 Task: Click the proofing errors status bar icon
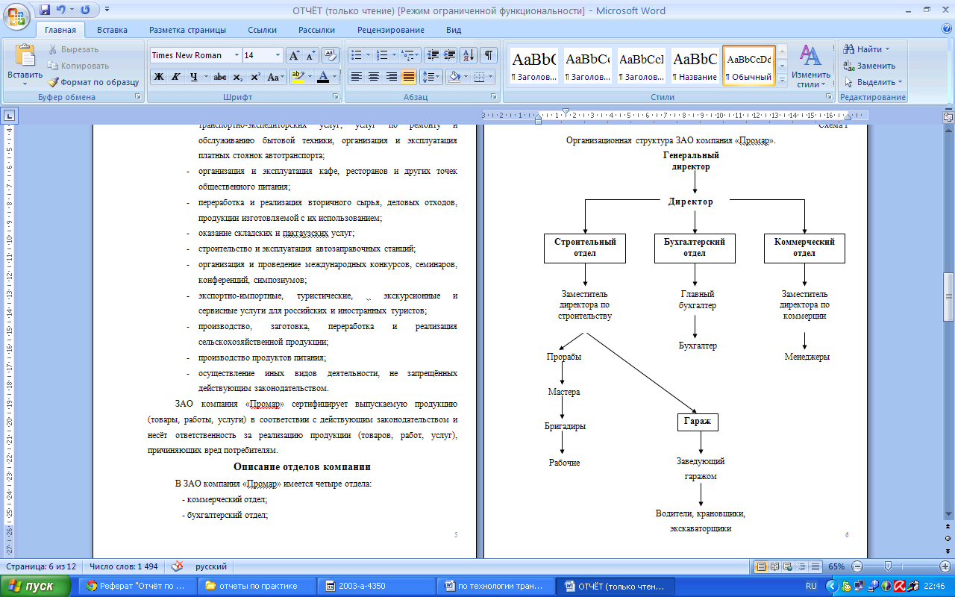coord(177,566)
